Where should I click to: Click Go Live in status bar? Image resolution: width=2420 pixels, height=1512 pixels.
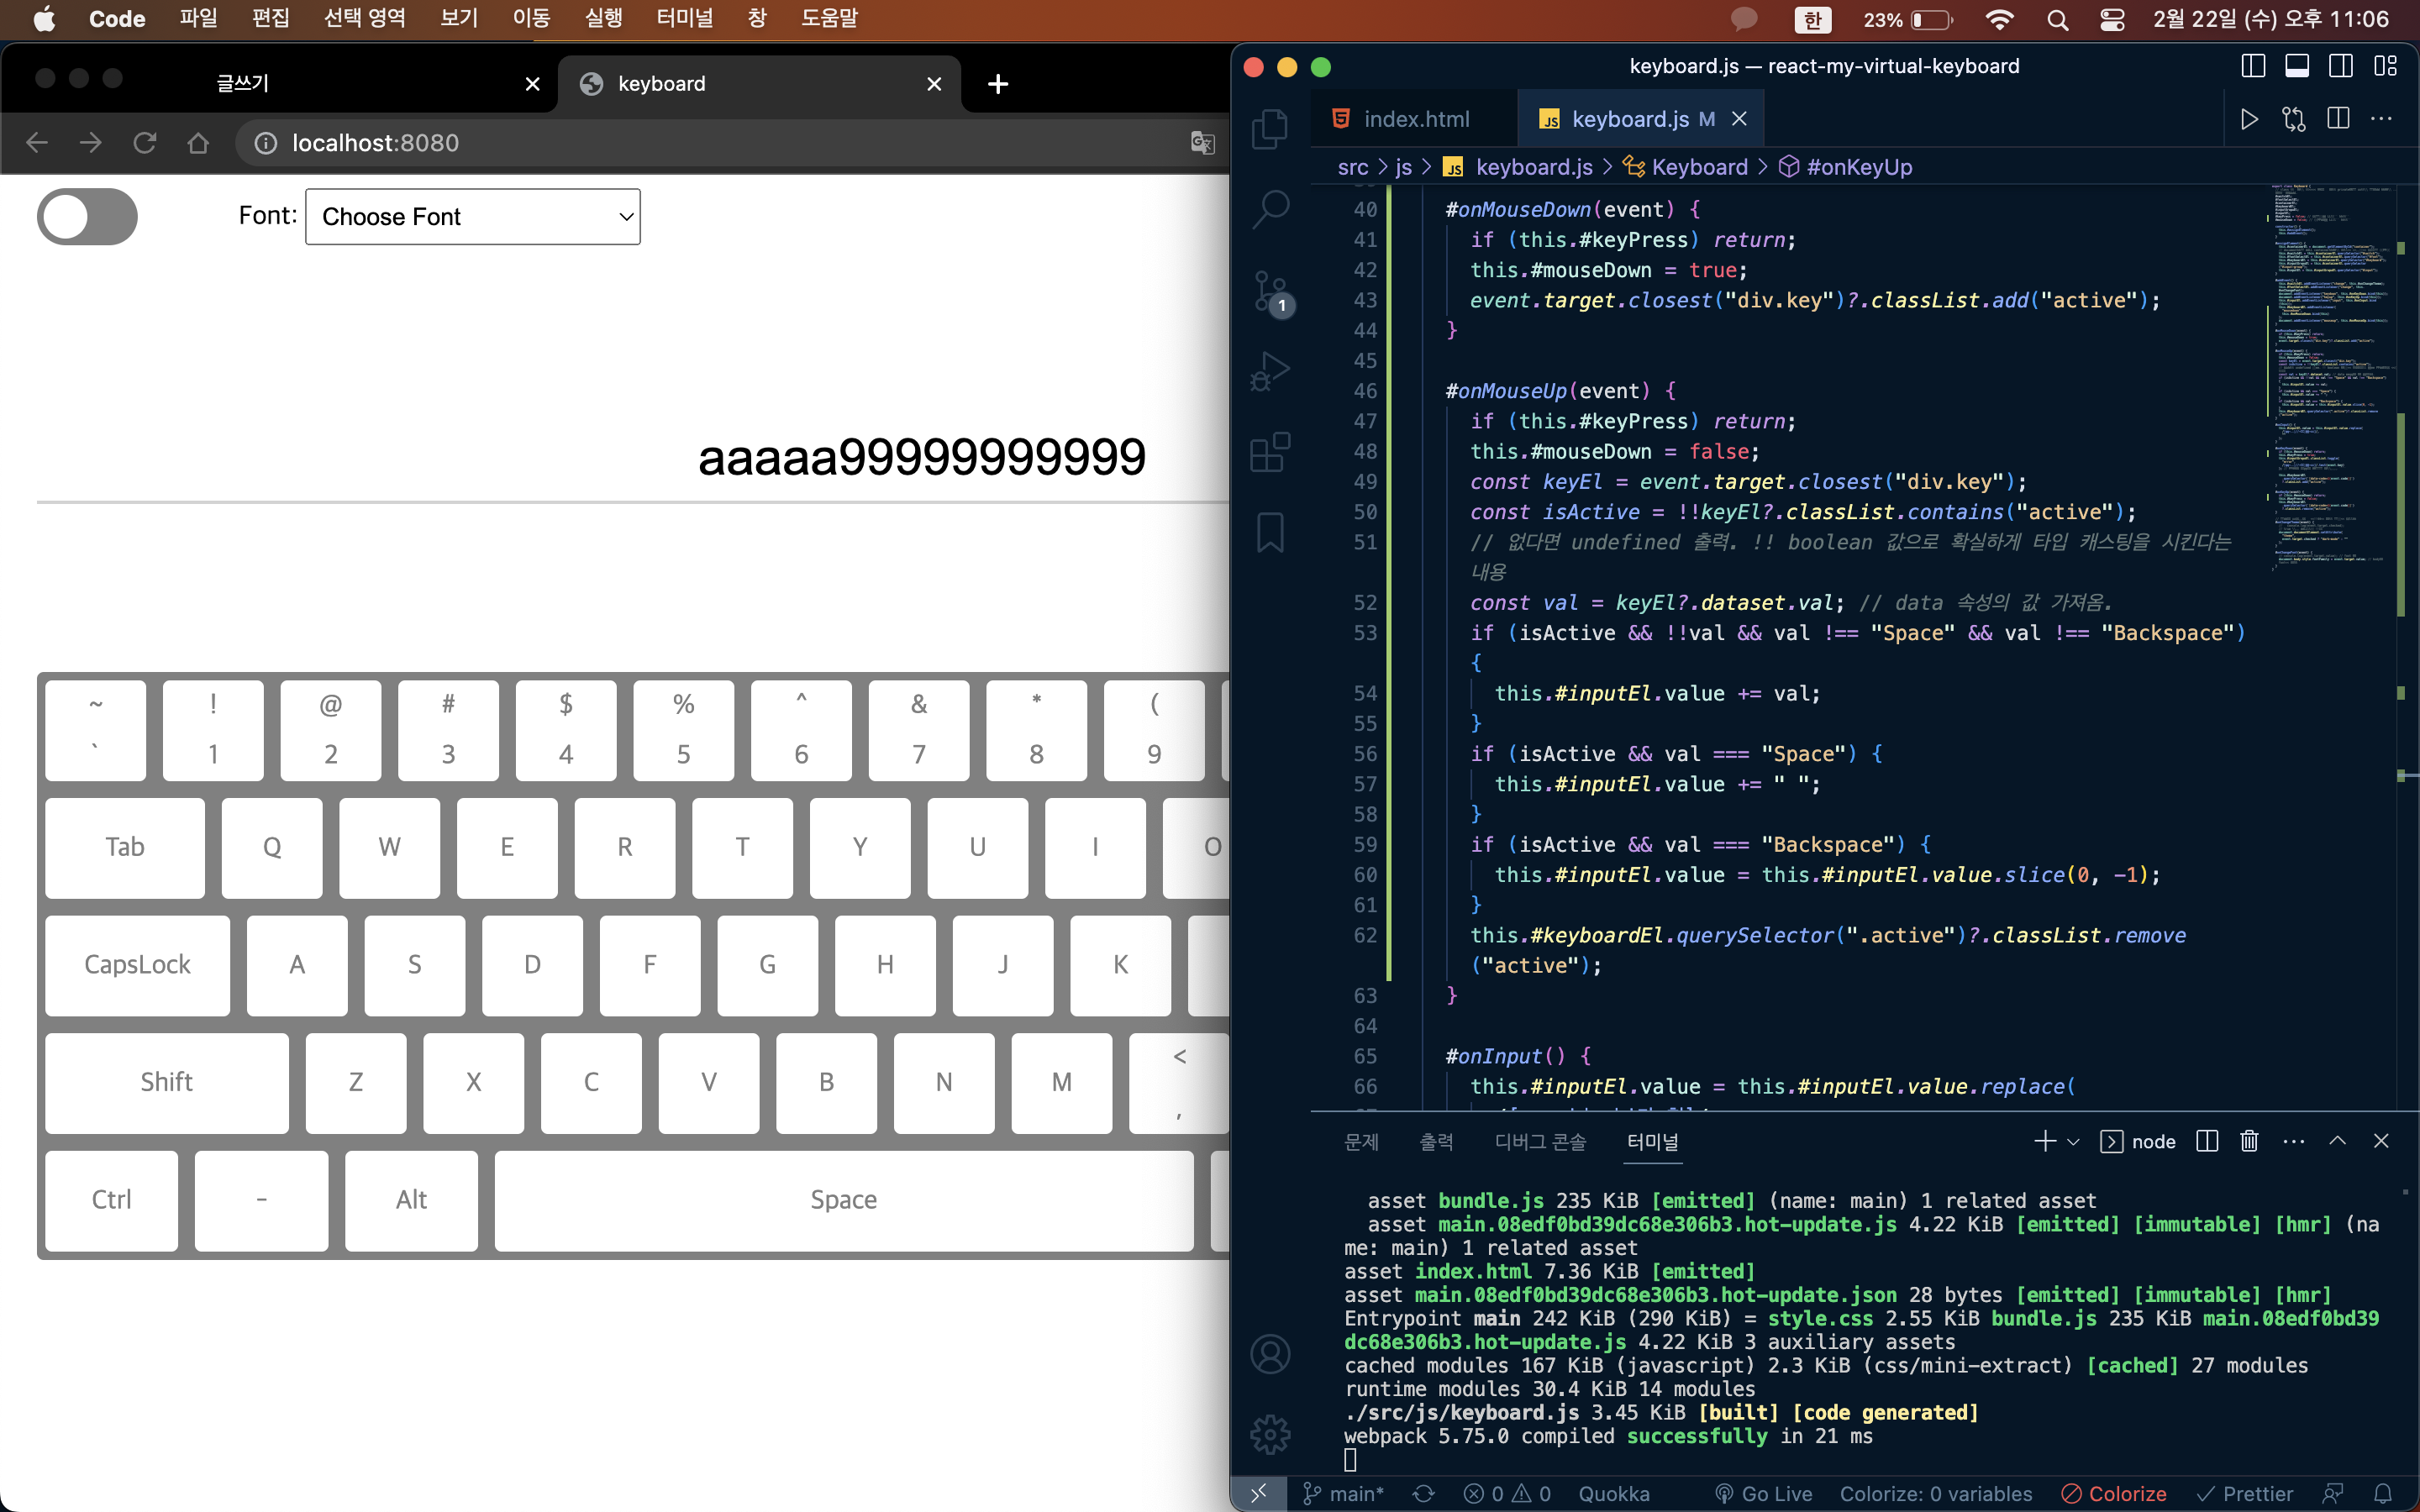pos(1763,1493)
